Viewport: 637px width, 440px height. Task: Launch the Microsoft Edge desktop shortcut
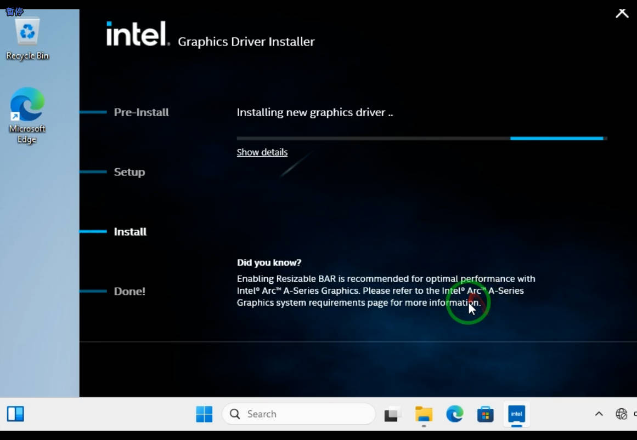pos(27,105)
